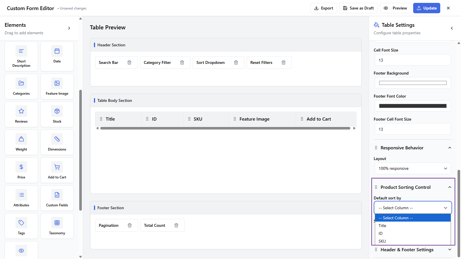Open the Footer Font Color swatch
The width and height of the screenshot is (461, 259).
click(413, 106)
